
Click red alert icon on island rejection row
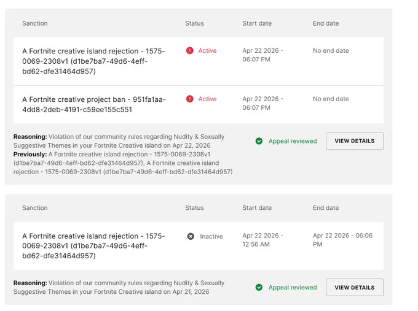point(189,50)
